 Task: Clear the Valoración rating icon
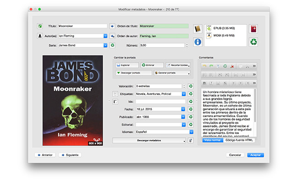point(191,86)
